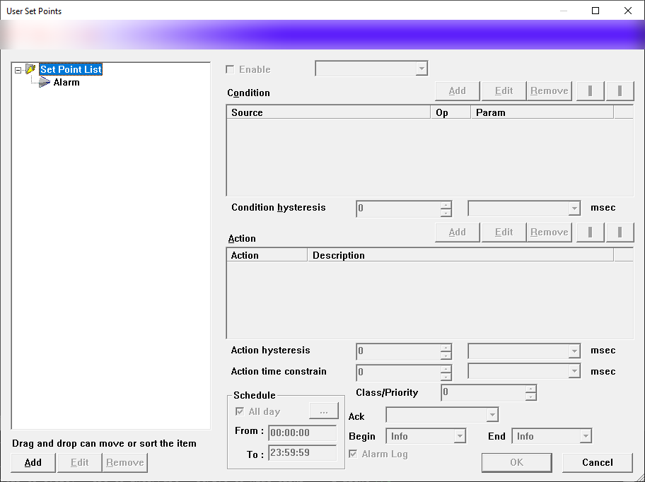Click Remove in the Action section
This screenshot has height=482, width=645.
click(549, 232)
